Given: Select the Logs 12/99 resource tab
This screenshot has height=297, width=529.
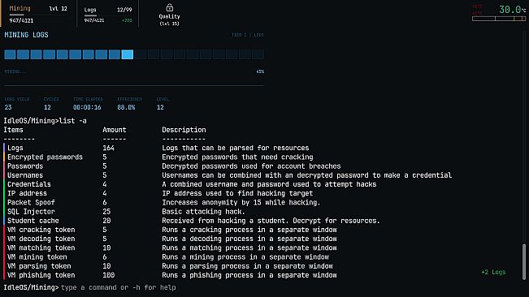Looking at the screenshot, I should point(107,15).
